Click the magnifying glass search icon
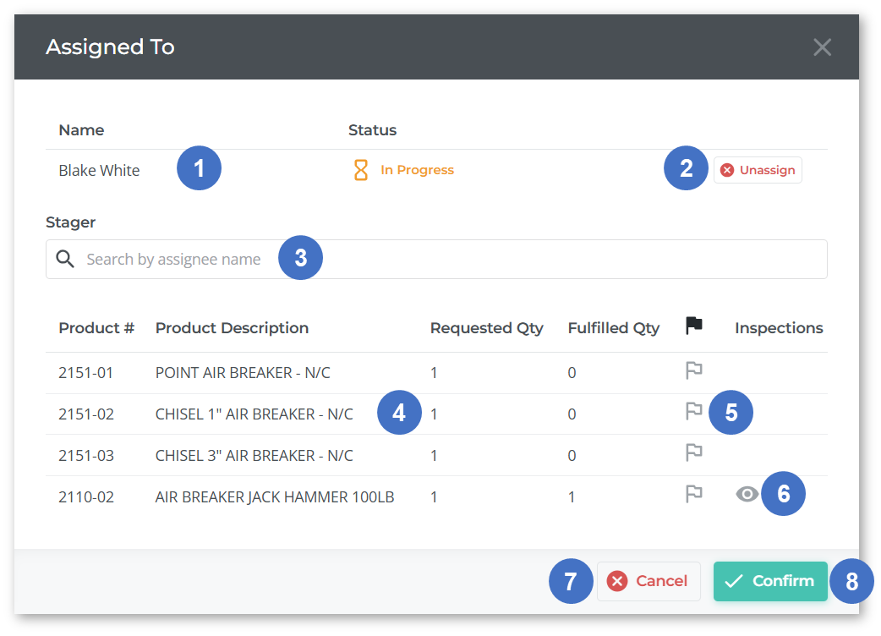This screenshot has width=881, height=636. coord(66,260)
